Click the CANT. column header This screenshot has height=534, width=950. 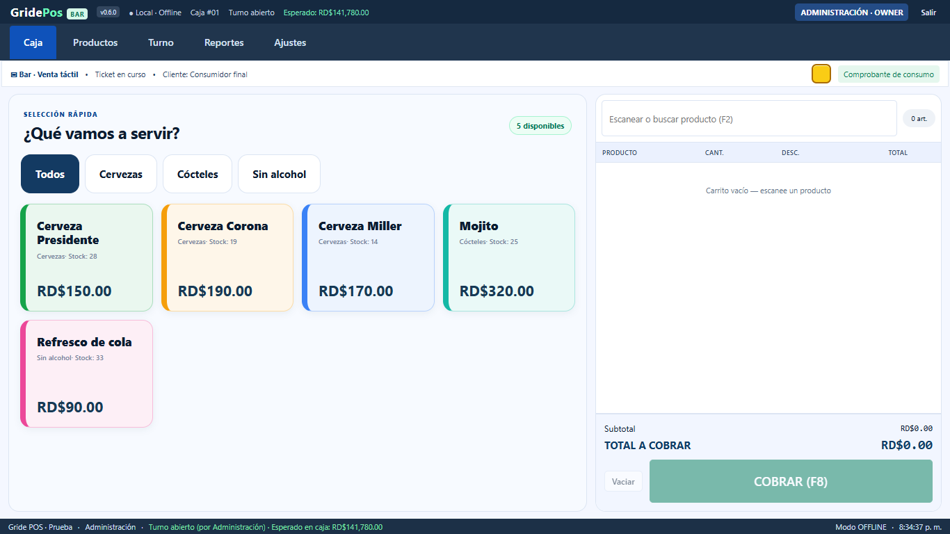click(x=714, y=152)
